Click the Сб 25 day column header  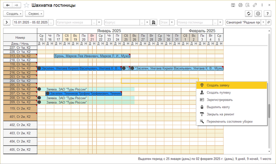point(126,38)
